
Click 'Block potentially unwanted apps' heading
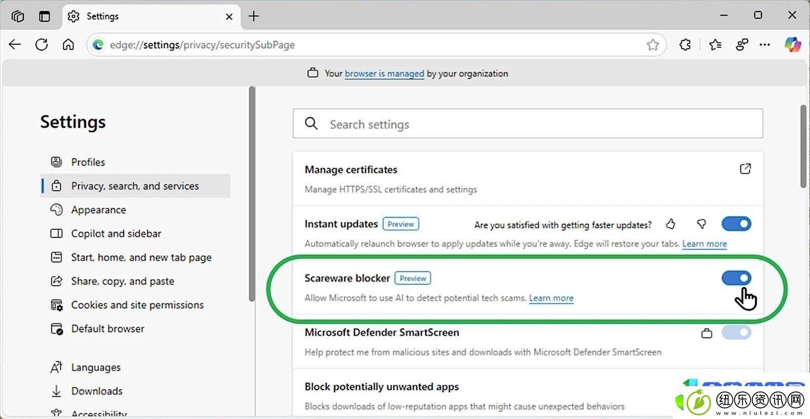(382, 387)
